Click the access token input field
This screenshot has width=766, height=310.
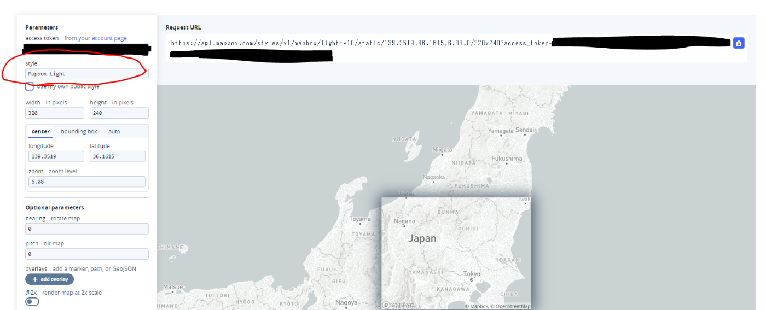(87, 50)
